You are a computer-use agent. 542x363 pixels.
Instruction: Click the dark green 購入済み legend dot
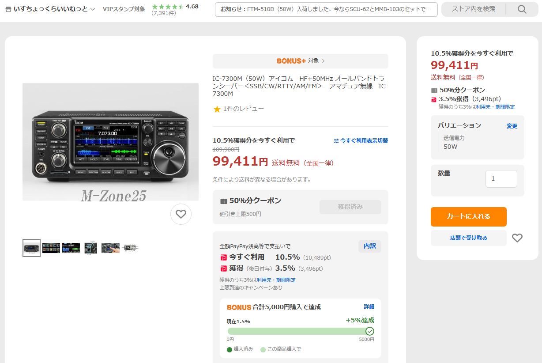230,349
